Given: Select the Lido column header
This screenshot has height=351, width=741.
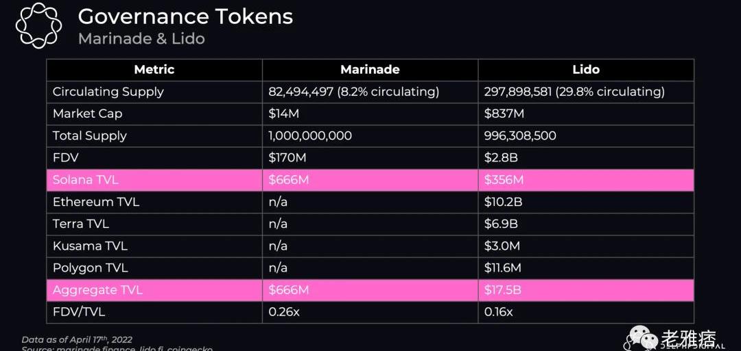Looking at the screenshot, I should pos(585,69).
